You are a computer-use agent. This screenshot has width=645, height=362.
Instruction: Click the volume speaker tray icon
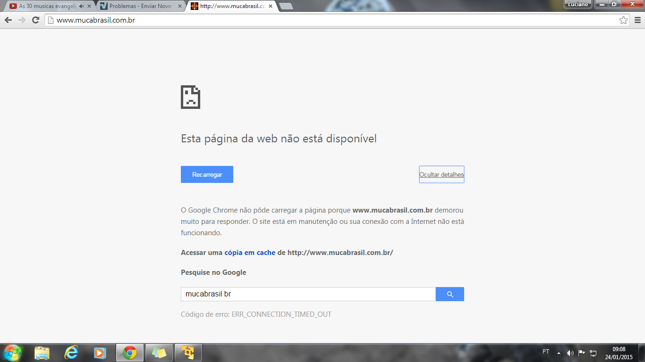[x=570, y=353]
